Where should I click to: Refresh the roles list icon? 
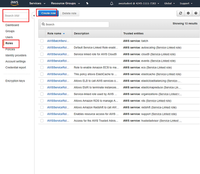coord(181,13)
